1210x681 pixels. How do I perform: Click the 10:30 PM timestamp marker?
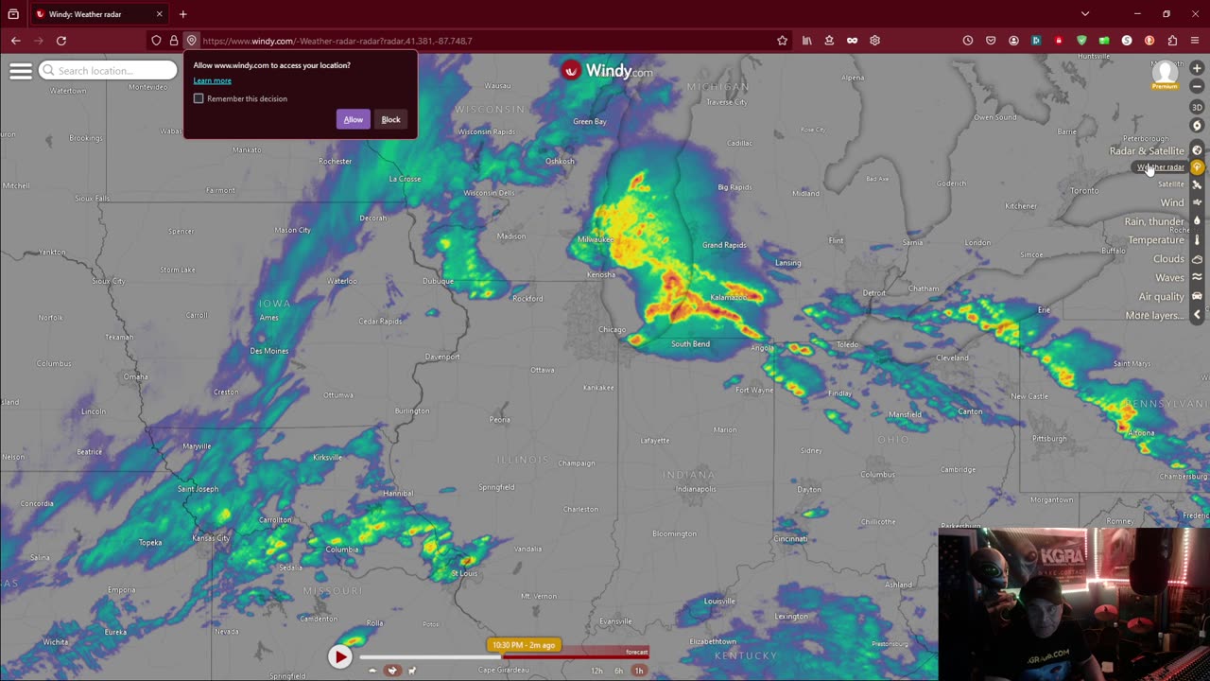(524, 645)
